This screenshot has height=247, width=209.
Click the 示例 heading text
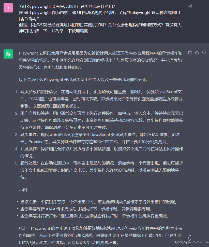tap(24, 189)
